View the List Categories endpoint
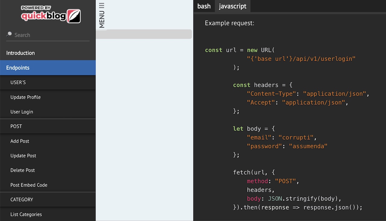Viewport: 386px width, 221px height. pos(26,214)
